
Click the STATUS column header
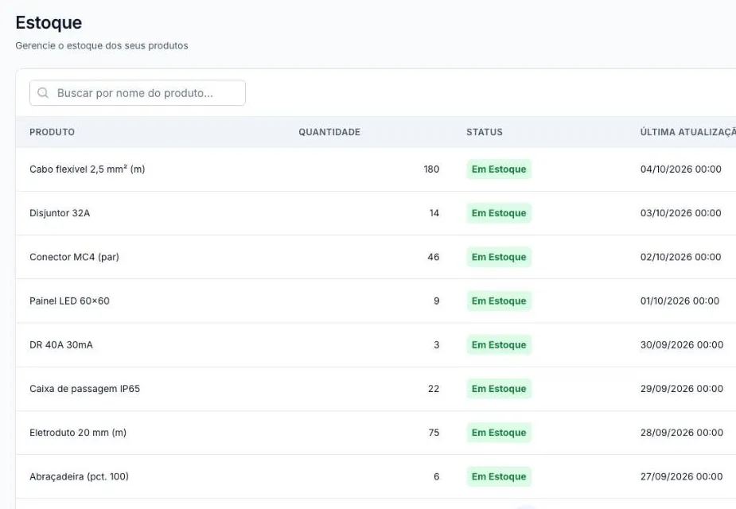(x=485, y=132)
